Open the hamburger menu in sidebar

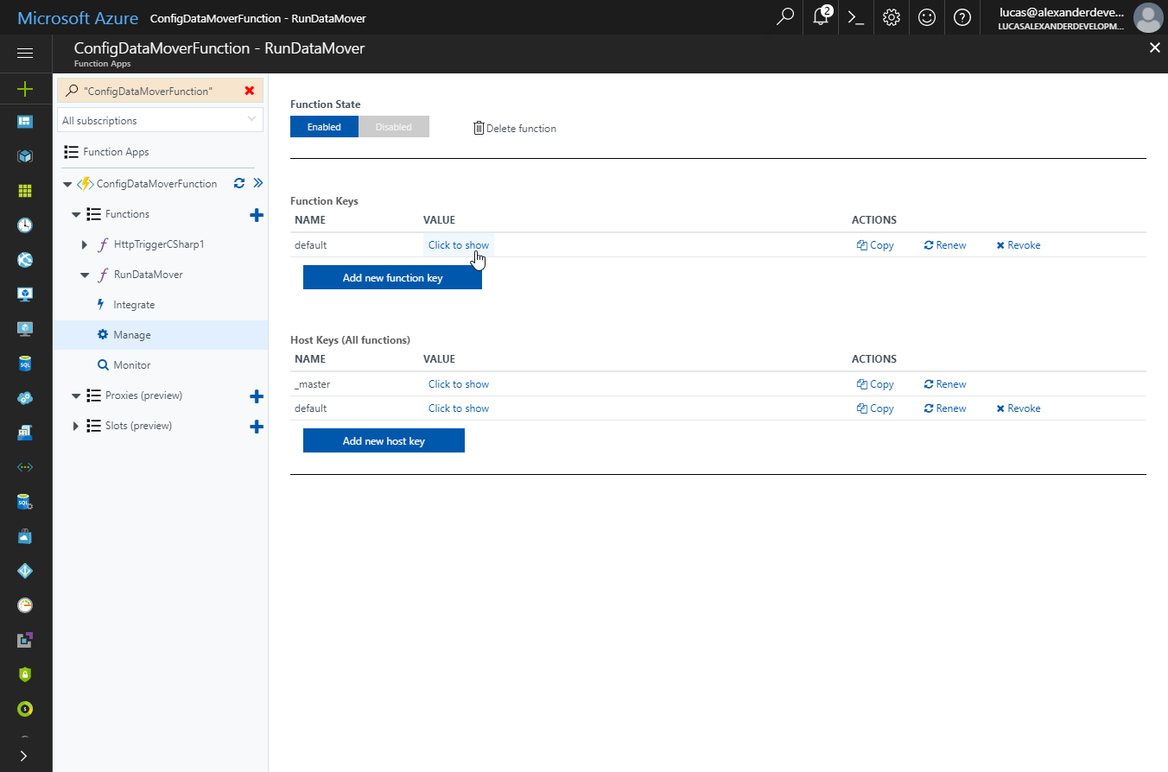(25, 54)
